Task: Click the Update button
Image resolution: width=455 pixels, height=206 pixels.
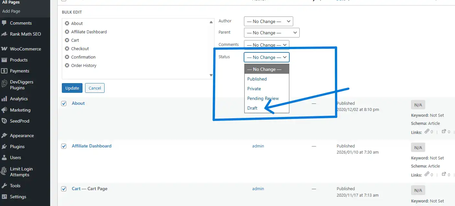Action: [x=72, y=88]
